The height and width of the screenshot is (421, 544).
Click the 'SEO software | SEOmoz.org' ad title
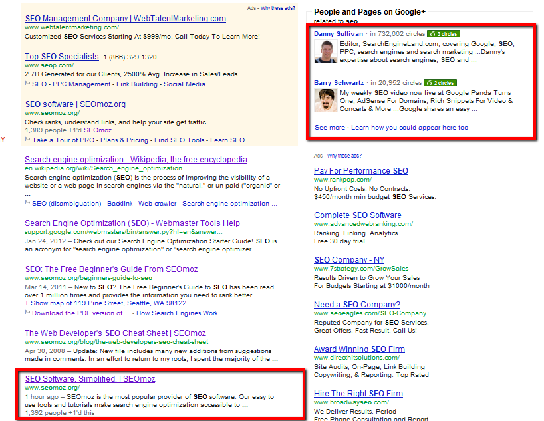(x=75, y=104)
